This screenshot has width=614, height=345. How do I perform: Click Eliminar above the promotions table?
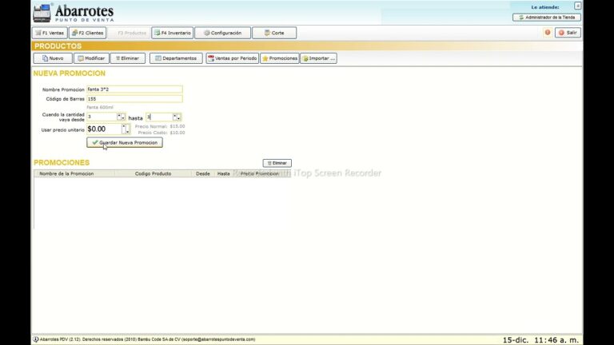coord(277,163)
